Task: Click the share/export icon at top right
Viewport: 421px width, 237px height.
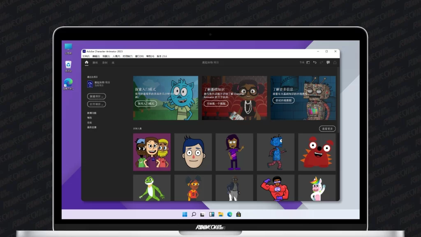Action: (x=335, y=63)
